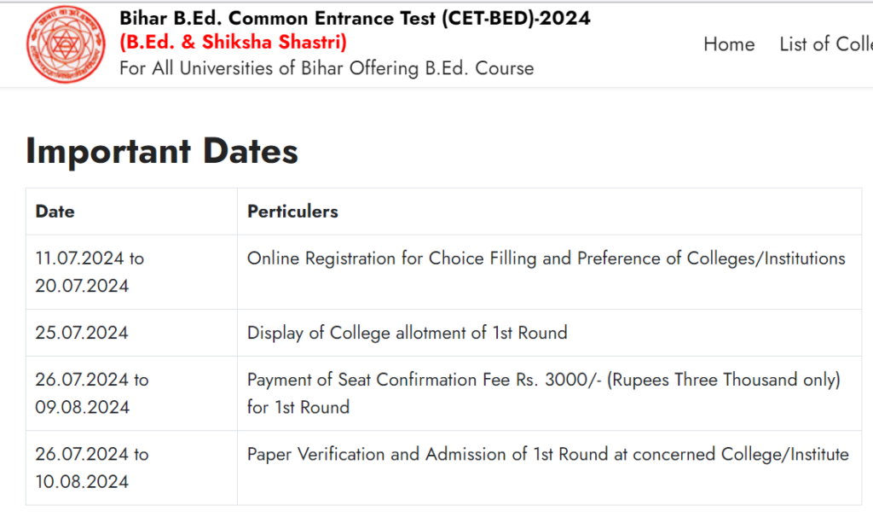This screenshot has height=517, width=873.
Task: Select the red B.Ed. & Shiksha Shastri subtitle
Action: click(234, 41)
